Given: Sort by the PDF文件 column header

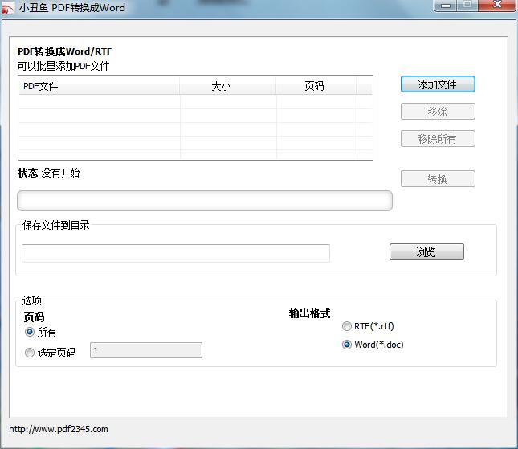Looking at the screenshot, I should tap(99, 86).
